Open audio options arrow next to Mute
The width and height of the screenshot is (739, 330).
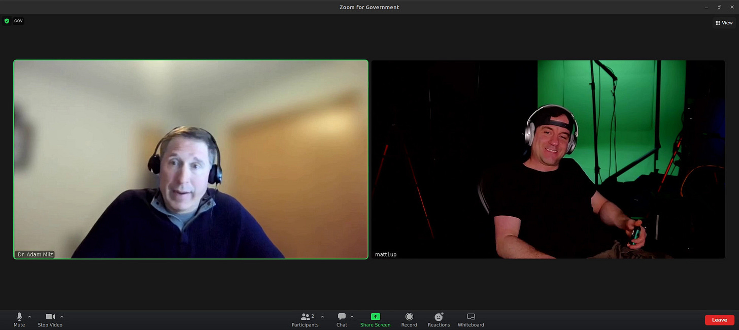(29, 317)
